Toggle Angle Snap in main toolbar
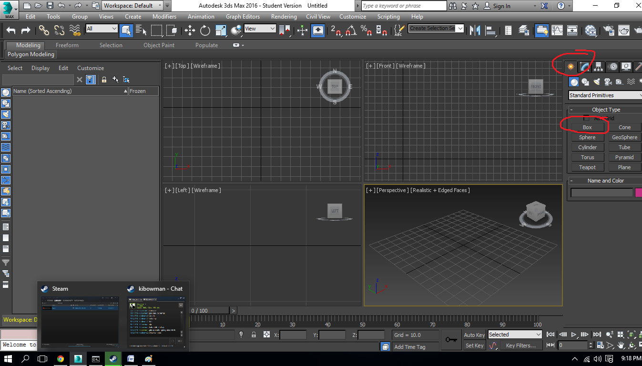Image resolution: width=642 pixels, height=366 pixels. tap(351, 30)
